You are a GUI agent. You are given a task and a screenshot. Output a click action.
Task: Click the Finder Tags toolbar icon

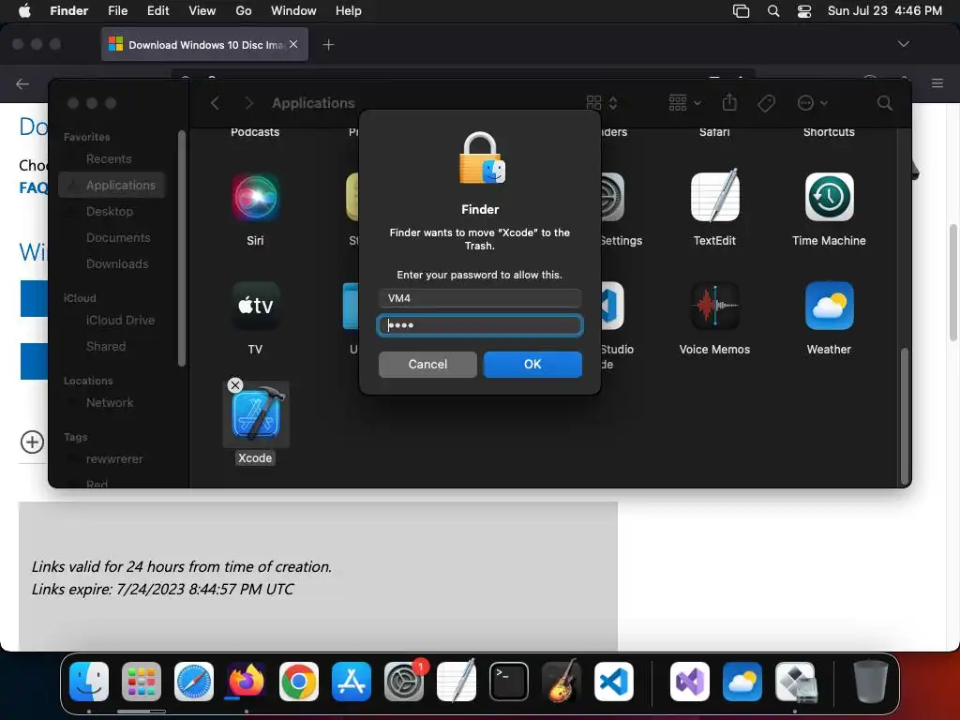(x=766, y=103)
